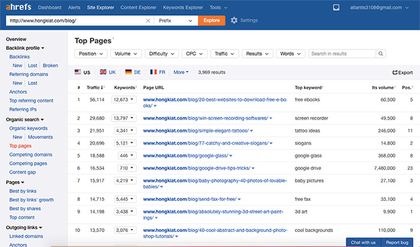
Task: Open the Results filter dropdown
Action: [257, 54]
